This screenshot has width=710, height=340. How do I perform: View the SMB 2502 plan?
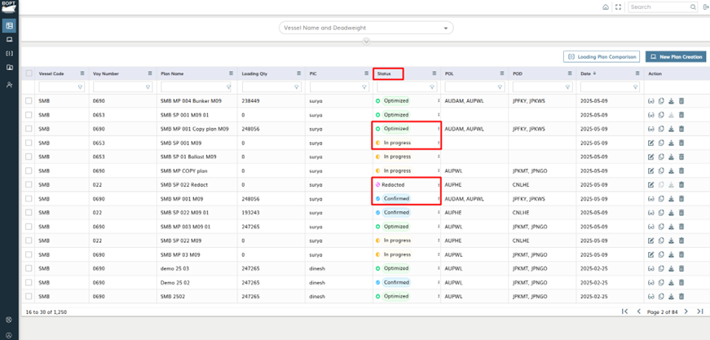coord(650,296)
